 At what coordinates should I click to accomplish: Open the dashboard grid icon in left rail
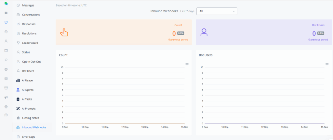(6, 13)
